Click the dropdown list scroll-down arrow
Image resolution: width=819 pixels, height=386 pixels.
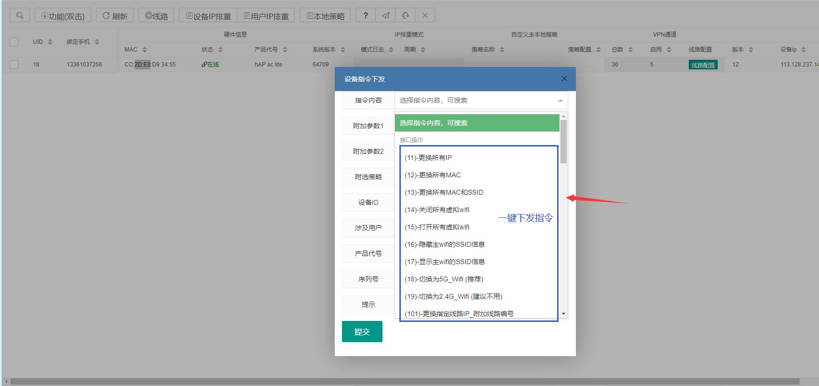pyautogui.click(x=564, y=314)
